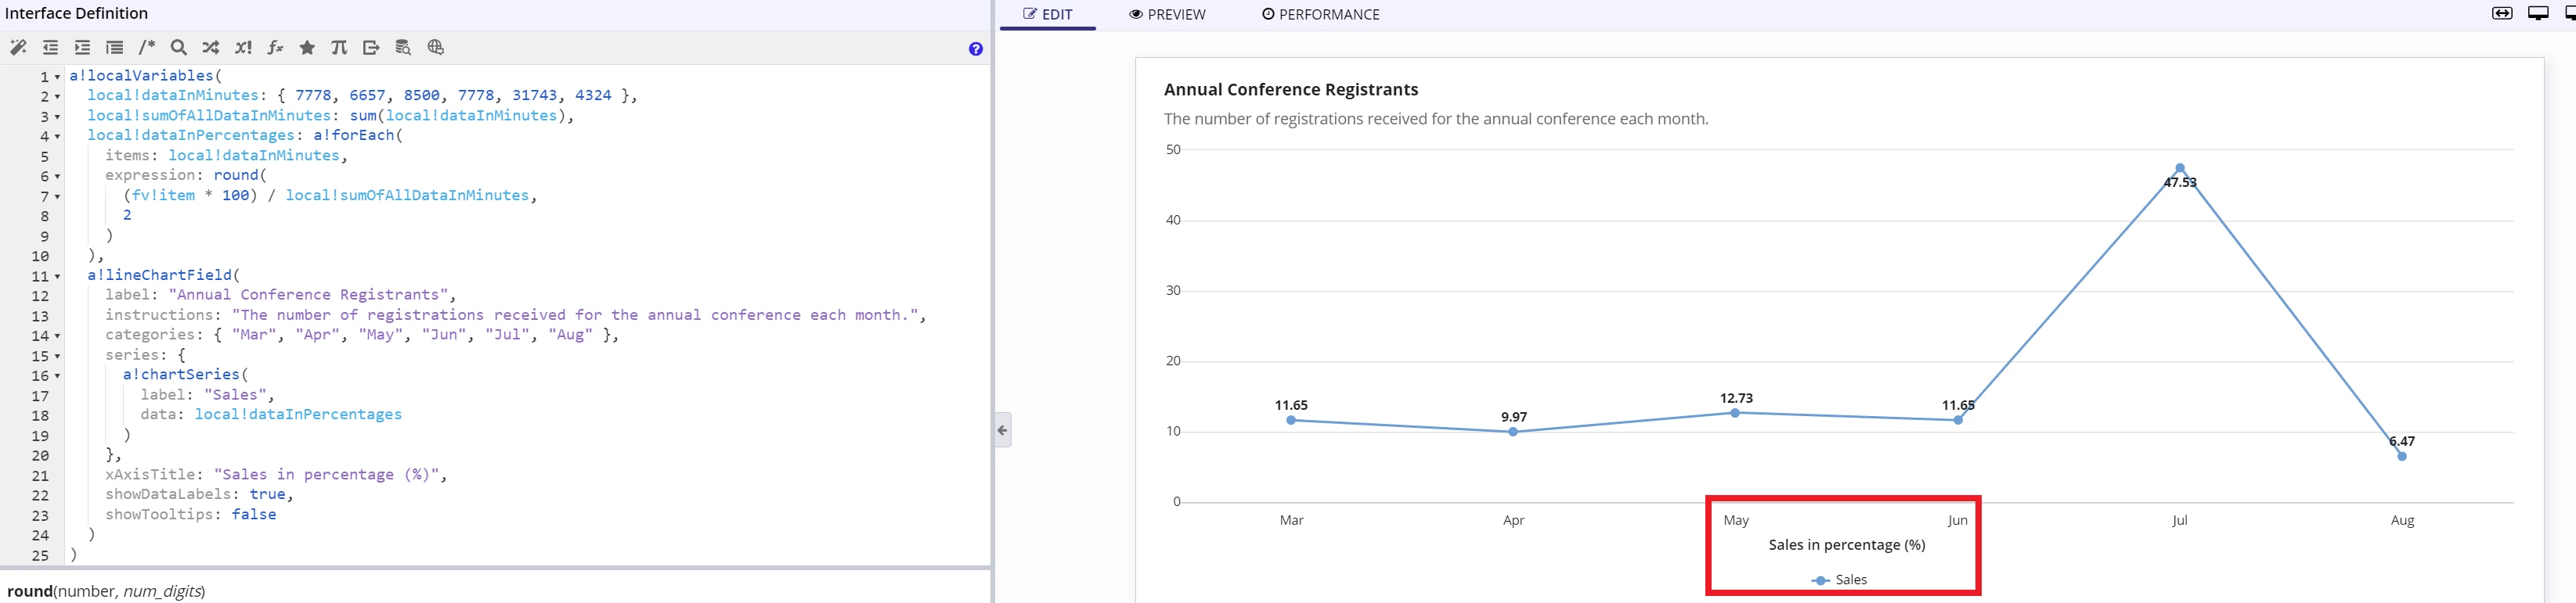
Task: Click the 'Annual Conference Registrants' chart title
Action: 1291,90
